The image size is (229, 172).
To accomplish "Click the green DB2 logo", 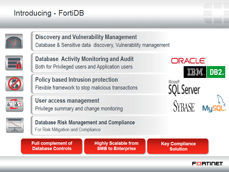I will pos(216,72).
